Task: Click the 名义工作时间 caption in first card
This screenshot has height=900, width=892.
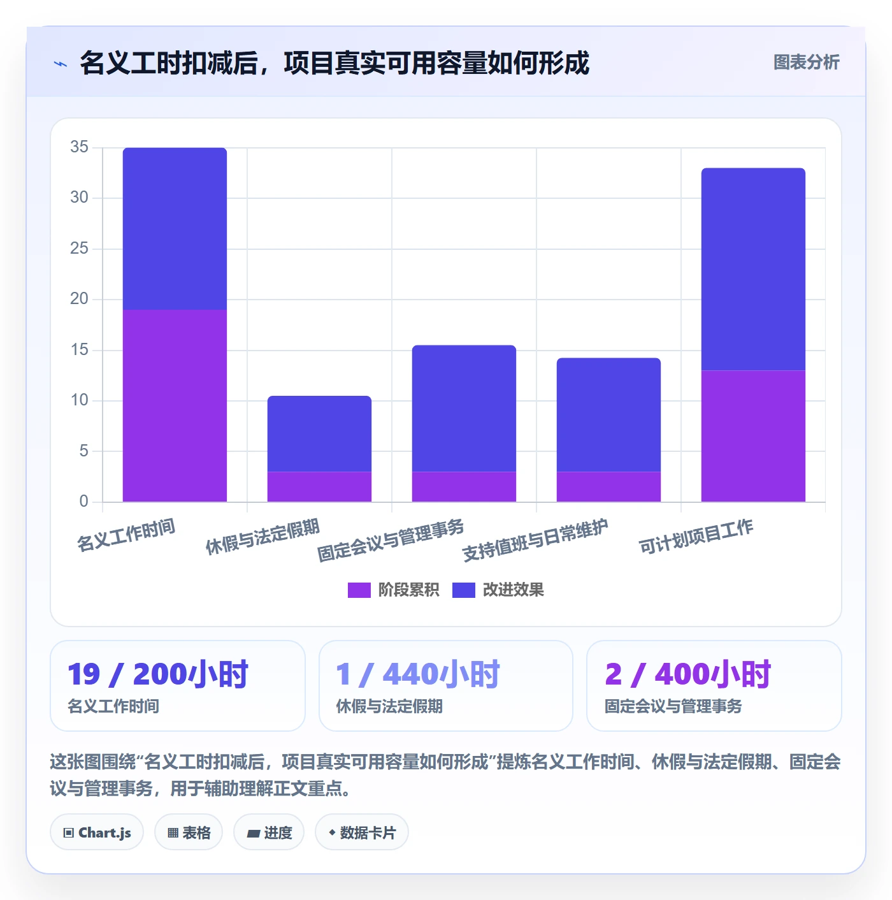Action: (x=113, y=706)
